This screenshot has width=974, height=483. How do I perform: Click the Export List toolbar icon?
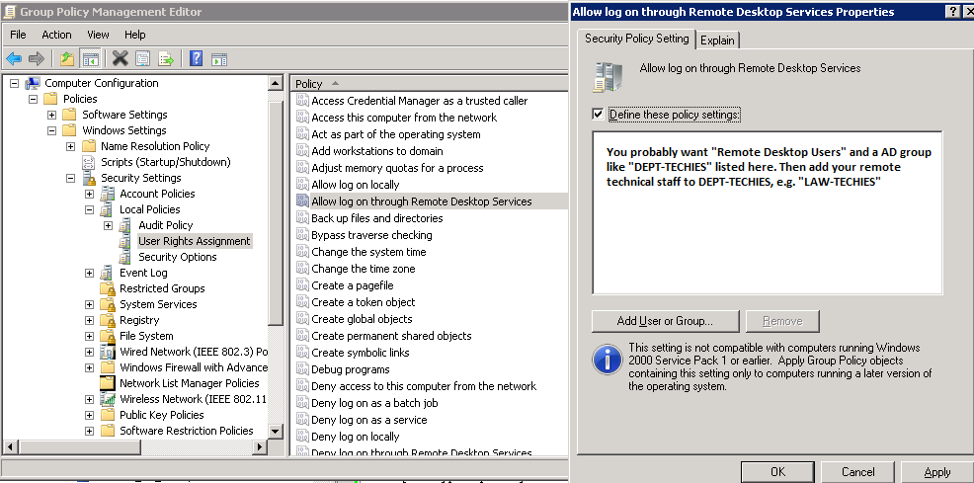tap(166, 58)
